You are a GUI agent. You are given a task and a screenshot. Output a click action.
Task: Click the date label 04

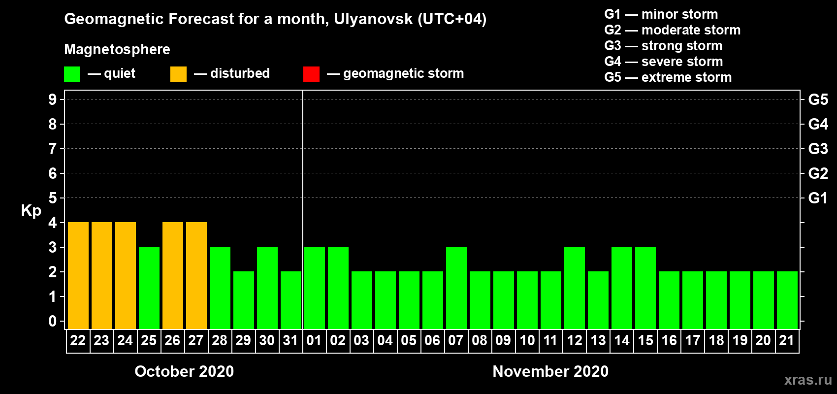click(x=385, y=340)
